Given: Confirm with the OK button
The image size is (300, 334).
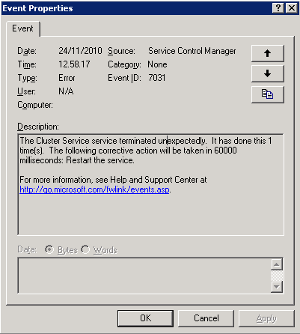Looking at the screenshot, I should pyautogui.click(x=145, y=318).
